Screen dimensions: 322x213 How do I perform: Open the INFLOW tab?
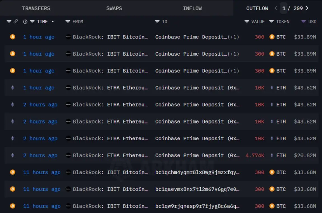pos(192,8)
